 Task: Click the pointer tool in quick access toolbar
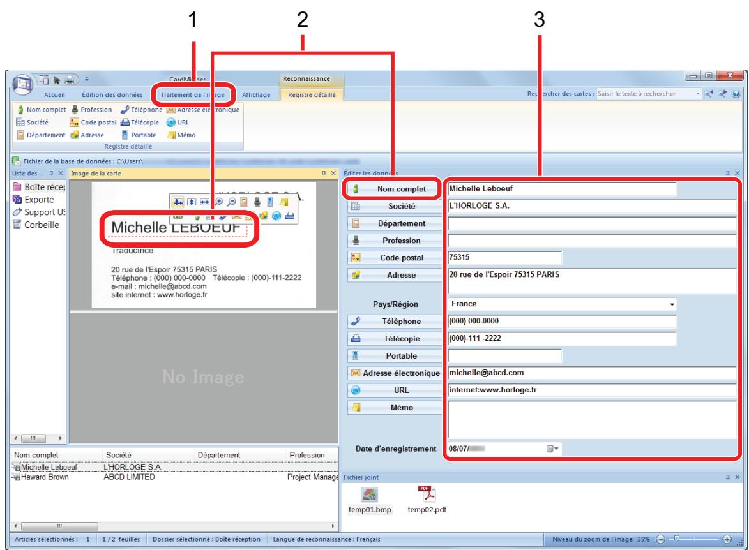click(57, 80)
